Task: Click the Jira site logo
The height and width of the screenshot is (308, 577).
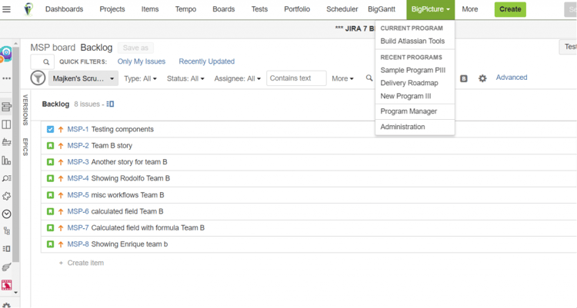Action: [x=28, y=8]
